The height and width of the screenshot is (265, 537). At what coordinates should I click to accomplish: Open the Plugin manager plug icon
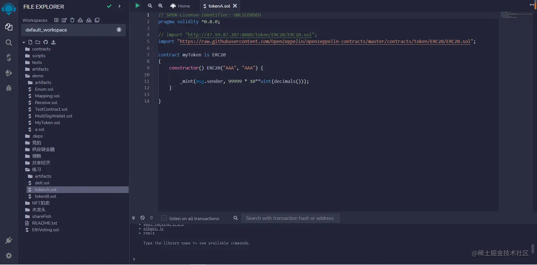(x=9, y=241)
